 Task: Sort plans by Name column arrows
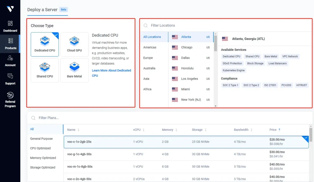click(x=78, y=130)
